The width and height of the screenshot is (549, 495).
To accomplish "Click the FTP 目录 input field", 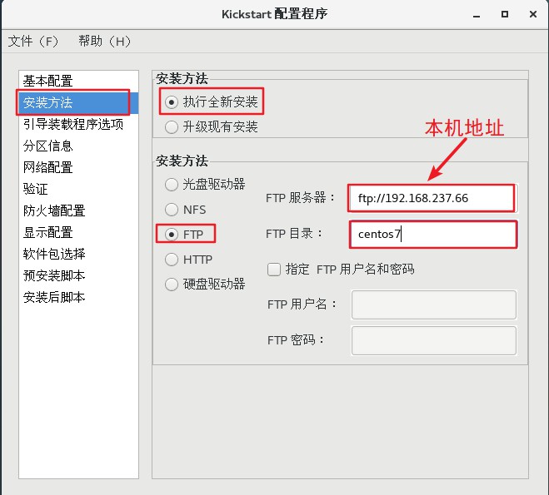I will tap(433, 235).
